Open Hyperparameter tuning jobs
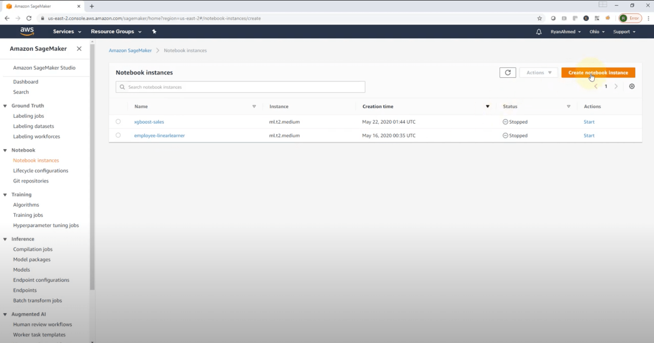Viewport: 654px width, 343px height. (46, 225)
